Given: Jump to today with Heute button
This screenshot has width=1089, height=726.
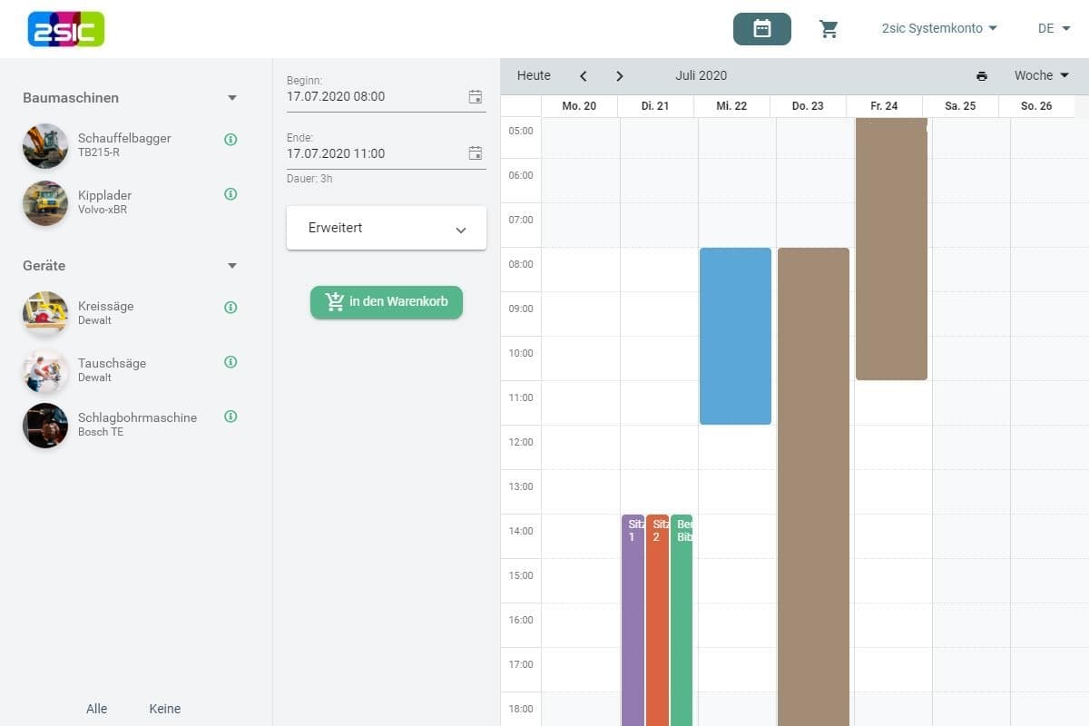Looking at the screenshot, I should click(534, 76).
